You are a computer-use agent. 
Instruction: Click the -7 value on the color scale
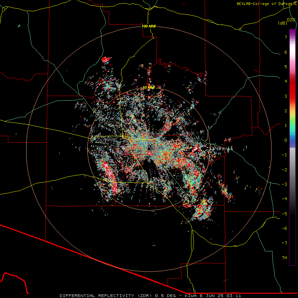(x=284, y=243)
